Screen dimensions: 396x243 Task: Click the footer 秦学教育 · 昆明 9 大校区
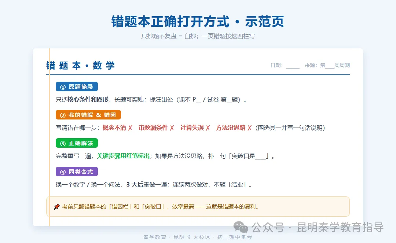177,237
